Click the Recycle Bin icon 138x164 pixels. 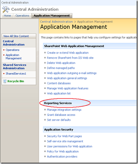tap(5, 81)
